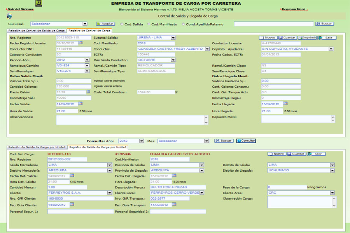Click the Imprimir button
This screenshot has height=233, width=350.
308,38
